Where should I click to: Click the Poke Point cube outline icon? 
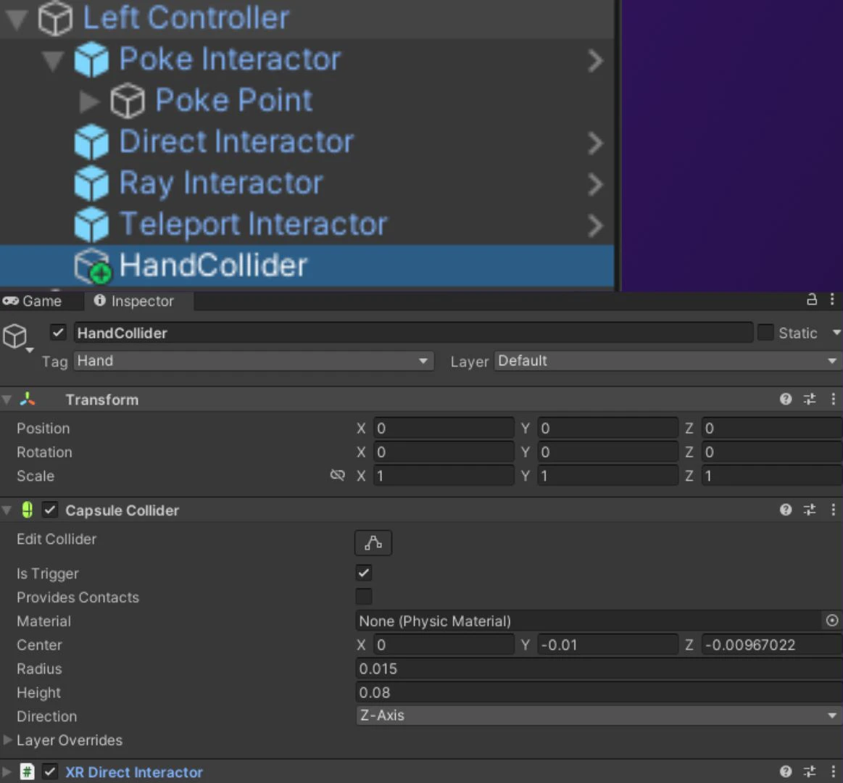pos(128,101)
